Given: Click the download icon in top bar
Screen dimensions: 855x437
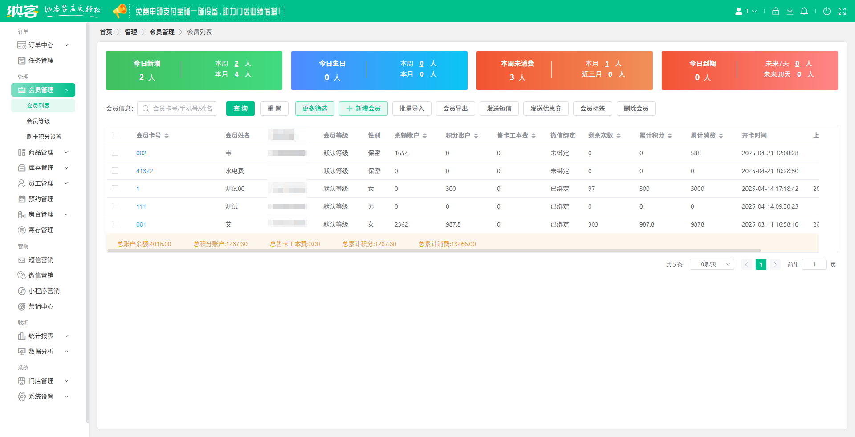Looking at the screenshot, I should (x=790, y=11).
